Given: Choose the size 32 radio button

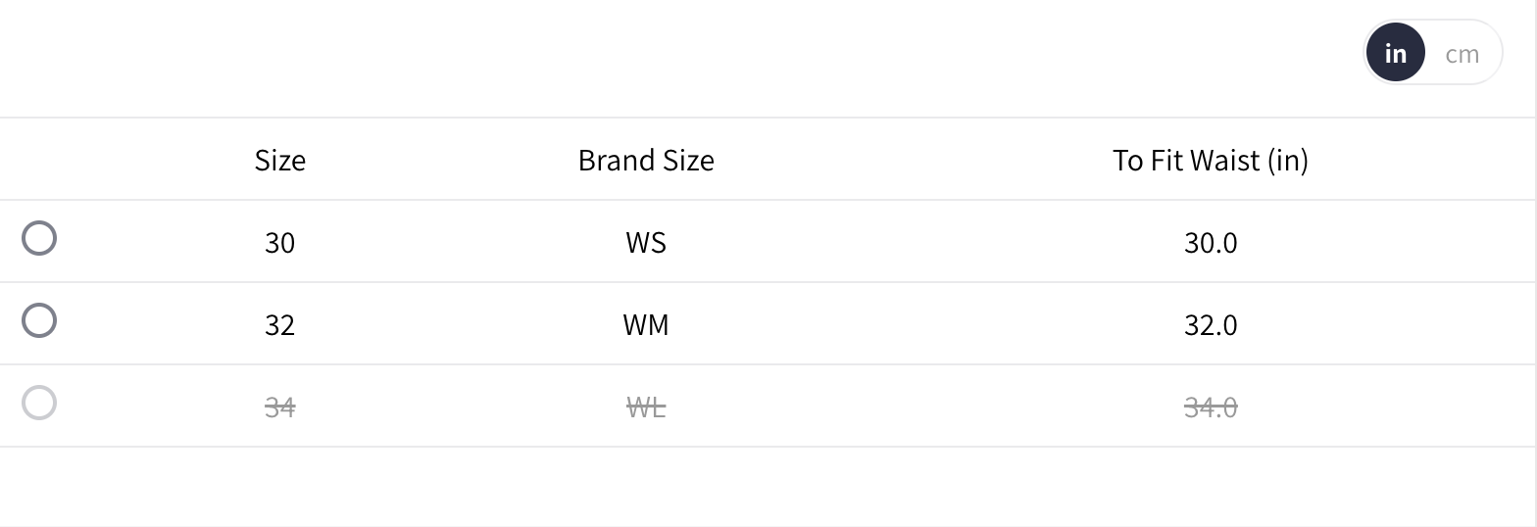Looking at the screenshot, I should 39,321.
